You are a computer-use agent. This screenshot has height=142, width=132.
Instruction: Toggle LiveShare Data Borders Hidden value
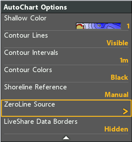116,129
